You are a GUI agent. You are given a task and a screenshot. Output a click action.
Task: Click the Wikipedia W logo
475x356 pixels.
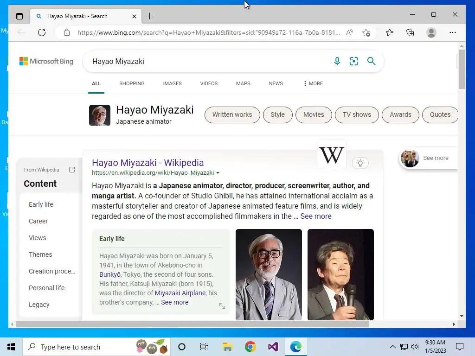click(332, 155)
